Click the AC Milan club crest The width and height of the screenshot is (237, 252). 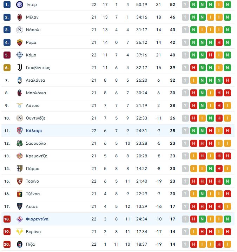(x=19, y=17)
